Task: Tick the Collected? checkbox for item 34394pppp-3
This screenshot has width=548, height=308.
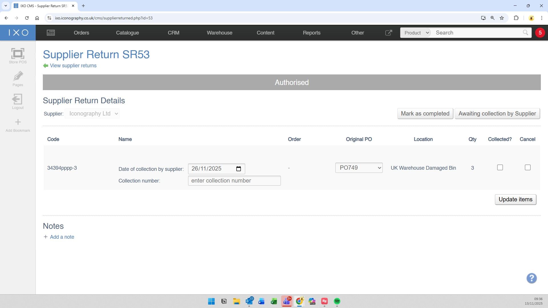Action: [x=500, y=168]
